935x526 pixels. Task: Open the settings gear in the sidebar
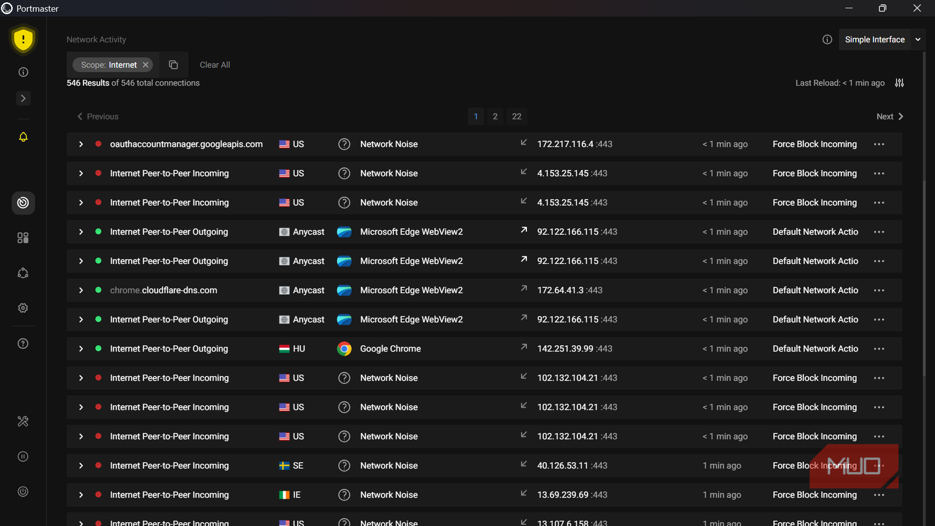pyautogui.click(x=23, y=308)
